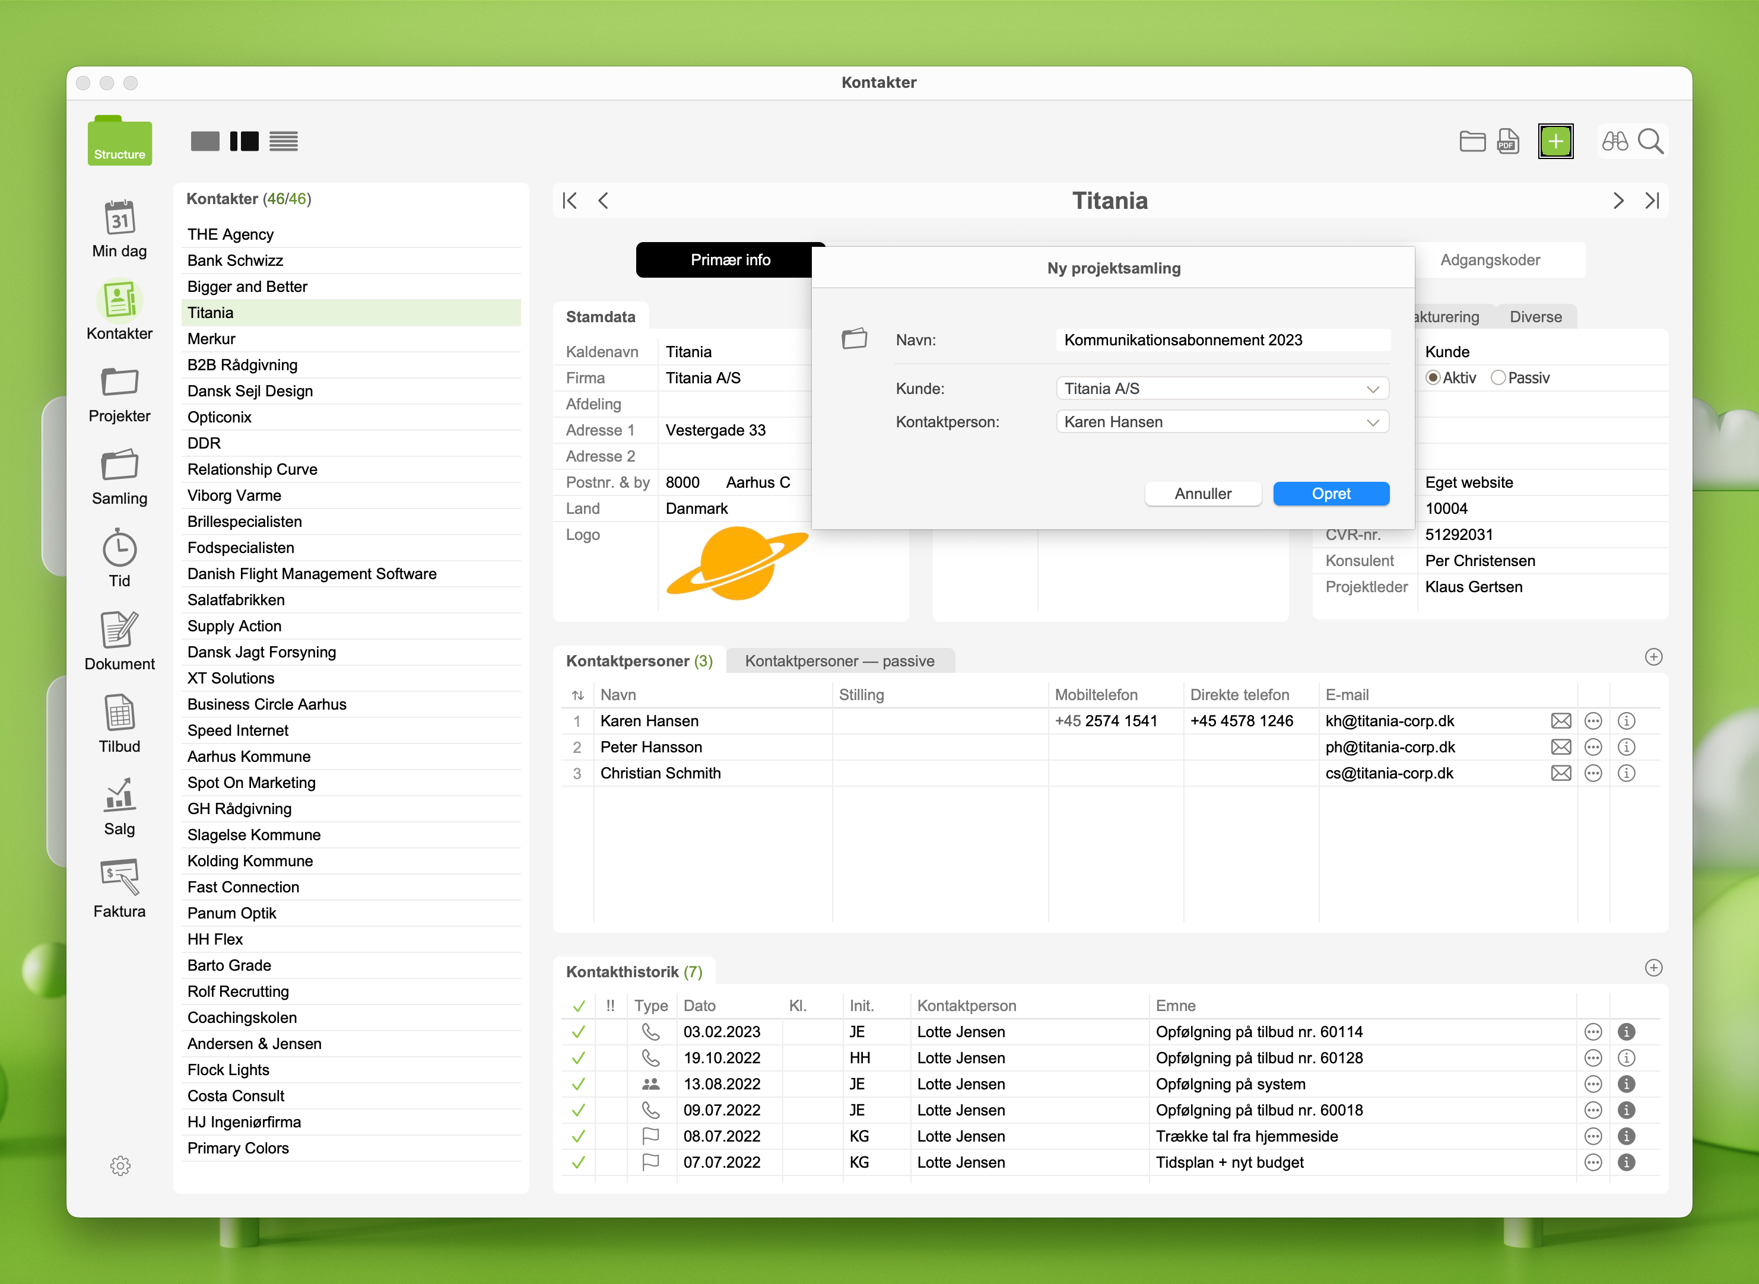Image resolution: width=1759 pixels, height=1284 pixels.
Task: Open the binoculars find tool
Action: click(x=1614, y=141)
